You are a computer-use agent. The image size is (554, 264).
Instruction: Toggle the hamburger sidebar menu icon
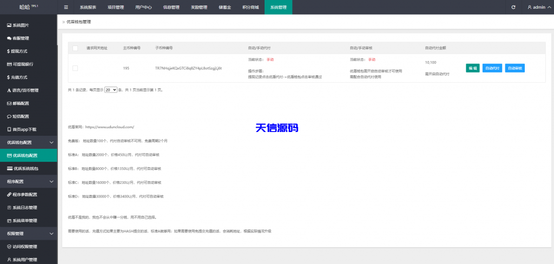(x=66, y=7)
